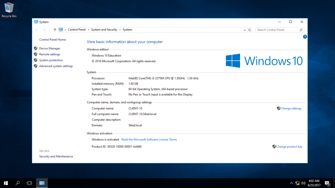Expand the chevron after Control Panel
The image size is (335, 188).
pos(88,30)
